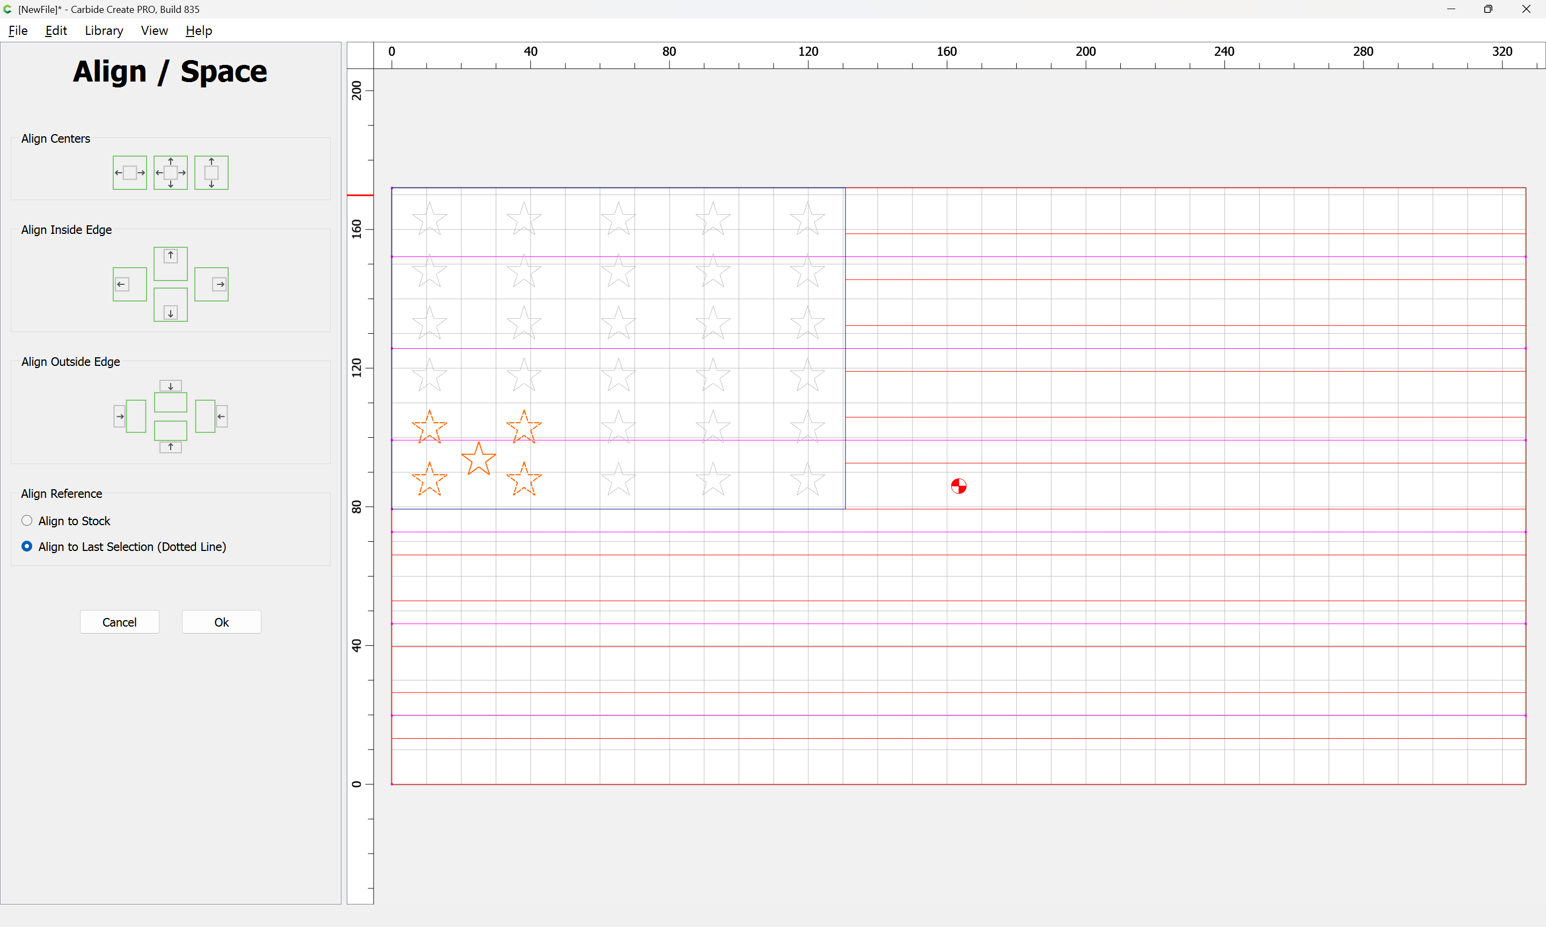Align inside edge to left

click(x=129, y=284)
